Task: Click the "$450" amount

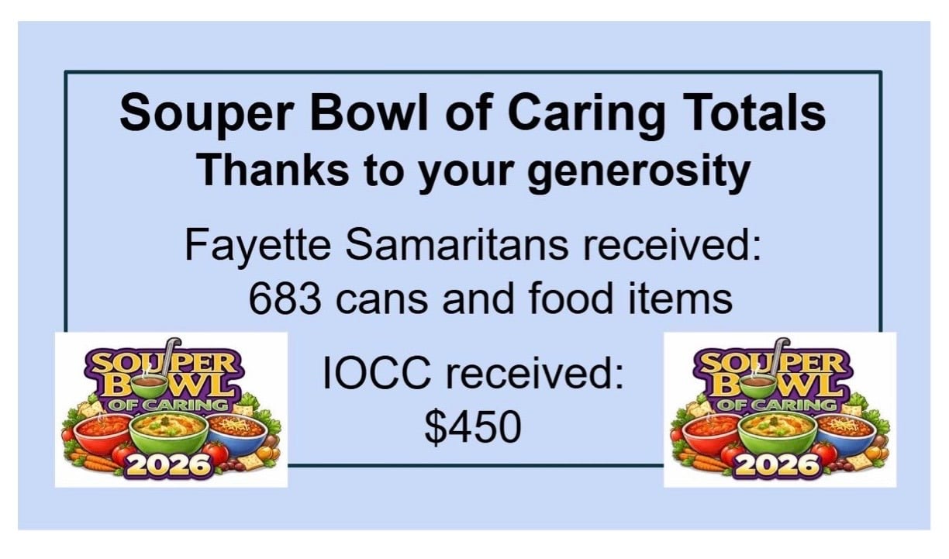Action: tap(472, 427)
